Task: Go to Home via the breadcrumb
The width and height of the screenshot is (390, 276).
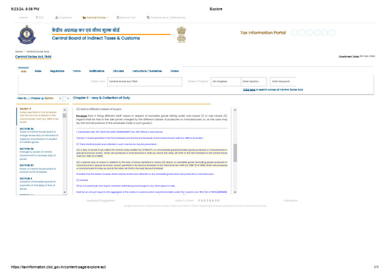Action: coord(19,51)
